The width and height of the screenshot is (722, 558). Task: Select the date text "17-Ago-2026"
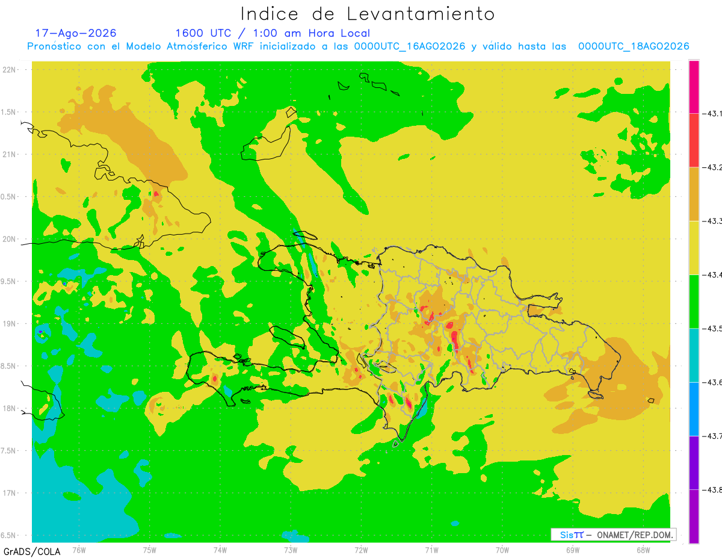pos(76,33)
